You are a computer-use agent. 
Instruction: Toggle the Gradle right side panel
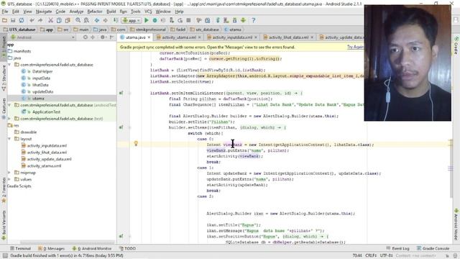click(x=456, y=45)
